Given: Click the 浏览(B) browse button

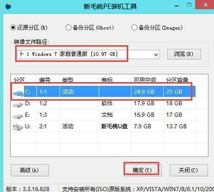Looking at the screenshot, I should 184,54.
